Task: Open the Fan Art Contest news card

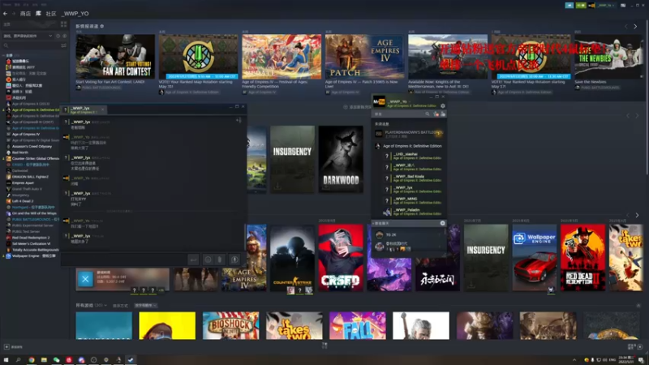Action: [x=115, y=56]
